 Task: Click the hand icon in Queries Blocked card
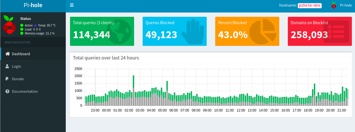193,32
